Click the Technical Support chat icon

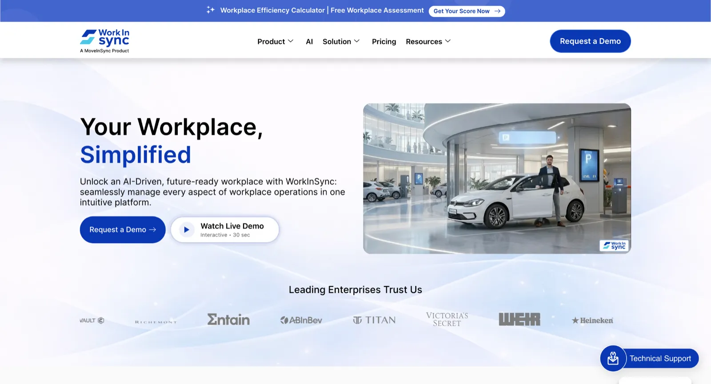point(613,358)
